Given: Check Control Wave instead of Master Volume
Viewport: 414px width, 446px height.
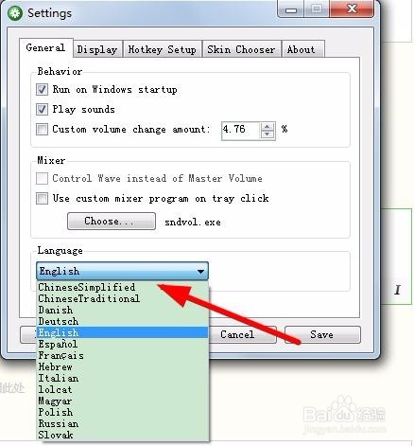Looking at the screenshot, I should point(42,178).
